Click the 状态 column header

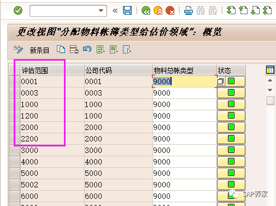(x=231, y=70)
